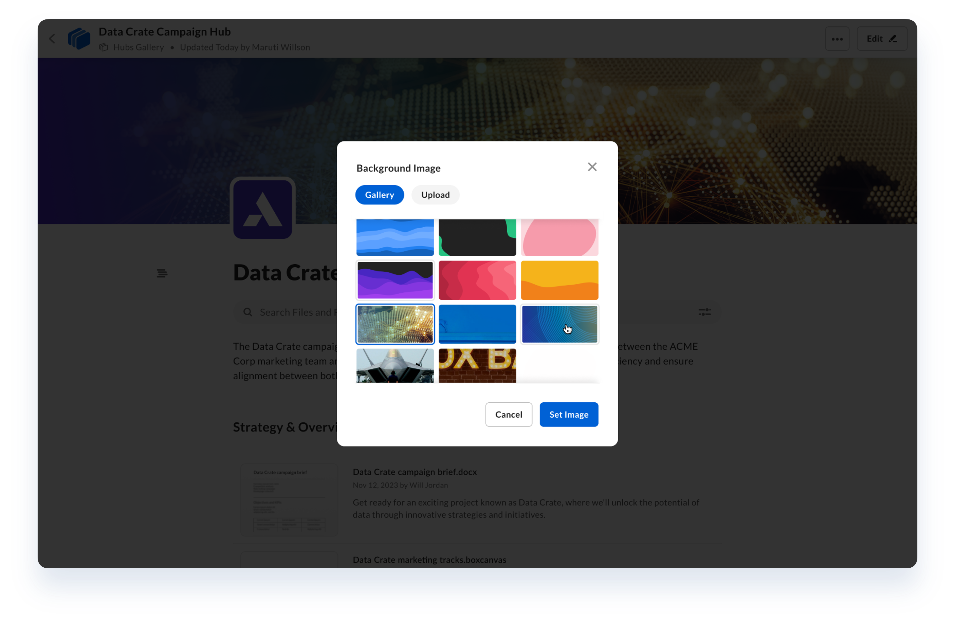The width and height of the screenshot is (955, 625).
Task: Click 'Updated Today by Maruti Willson' text
Action: tap(245, 47)
